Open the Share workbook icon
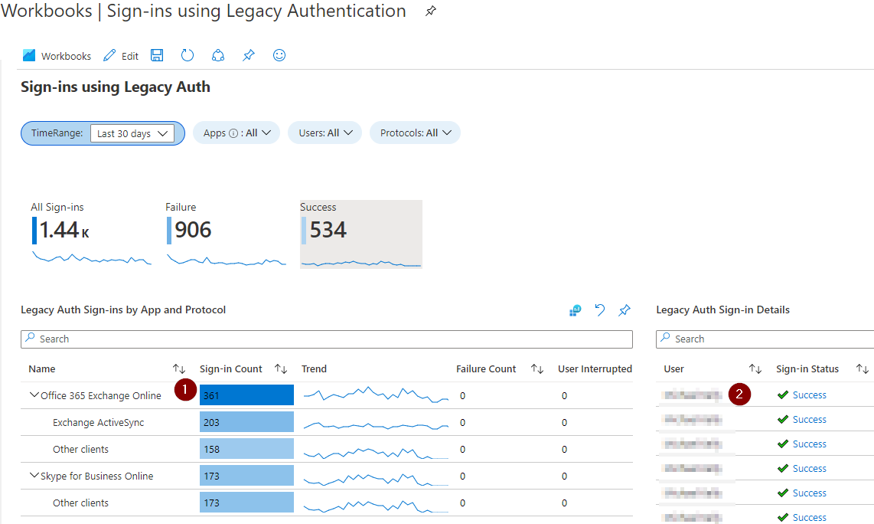 pos(218,55)
